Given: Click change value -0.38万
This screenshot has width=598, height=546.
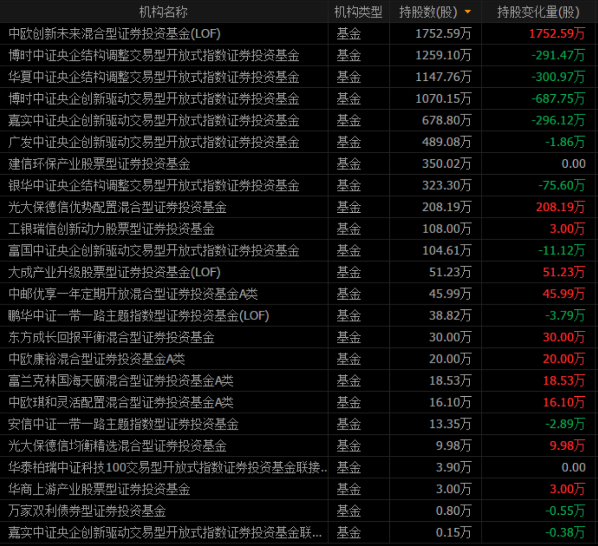Looking at the screenshot, I should pyautogui.click(x=565, y=533).
